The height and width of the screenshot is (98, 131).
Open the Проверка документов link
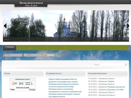pyautogui.click(x=116, y=87)
